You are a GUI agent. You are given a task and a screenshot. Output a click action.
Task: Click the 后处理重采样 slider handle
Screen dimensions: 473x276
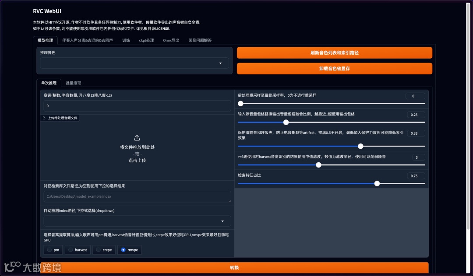point(240,104)
